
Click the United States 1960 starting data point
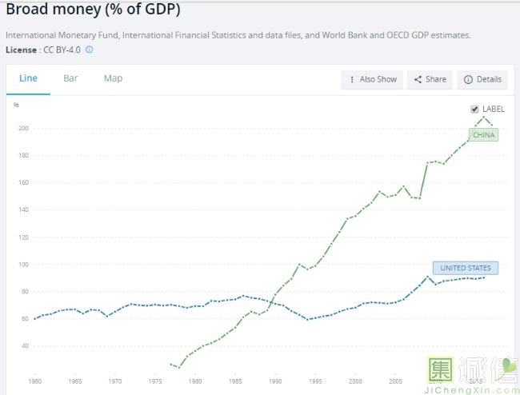pos(35,318)
